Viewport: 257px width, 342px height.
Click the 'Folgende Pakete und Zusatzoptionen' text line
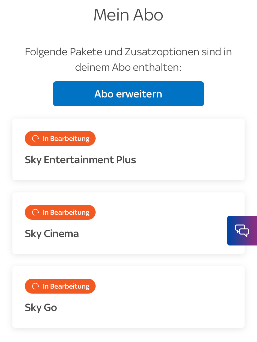pyautogui.click(x=128, y=52)
